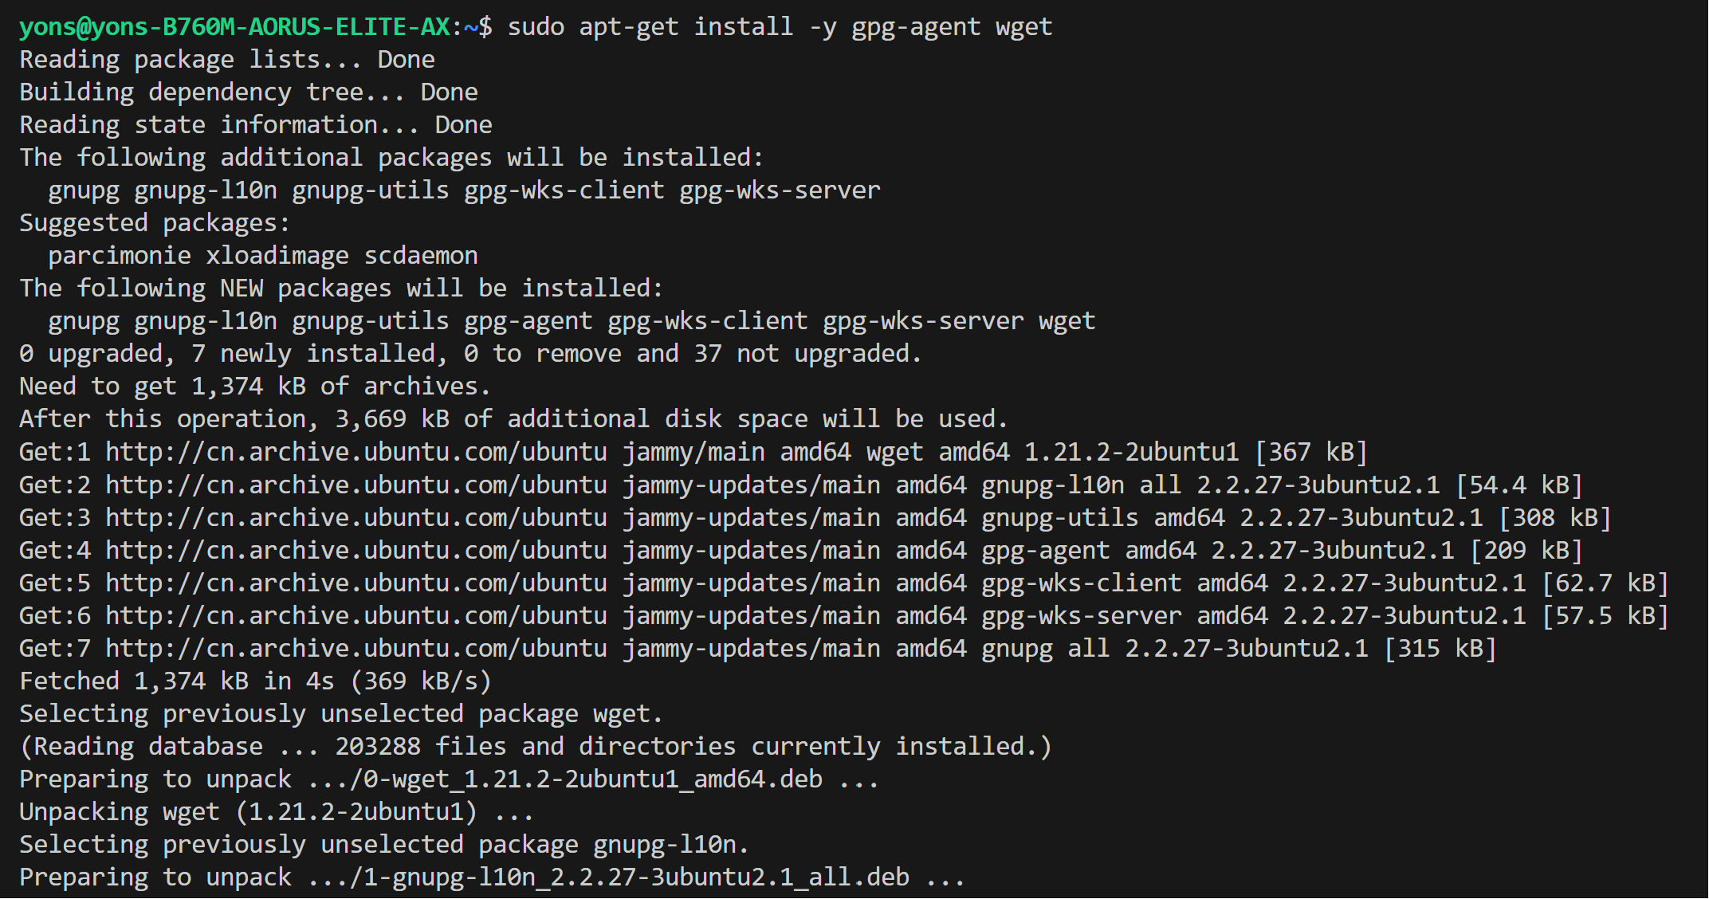Click 'Fetched 1,374 kB in 4s' line
This screenshot has width=1709, height=899.
pos(255,681)
